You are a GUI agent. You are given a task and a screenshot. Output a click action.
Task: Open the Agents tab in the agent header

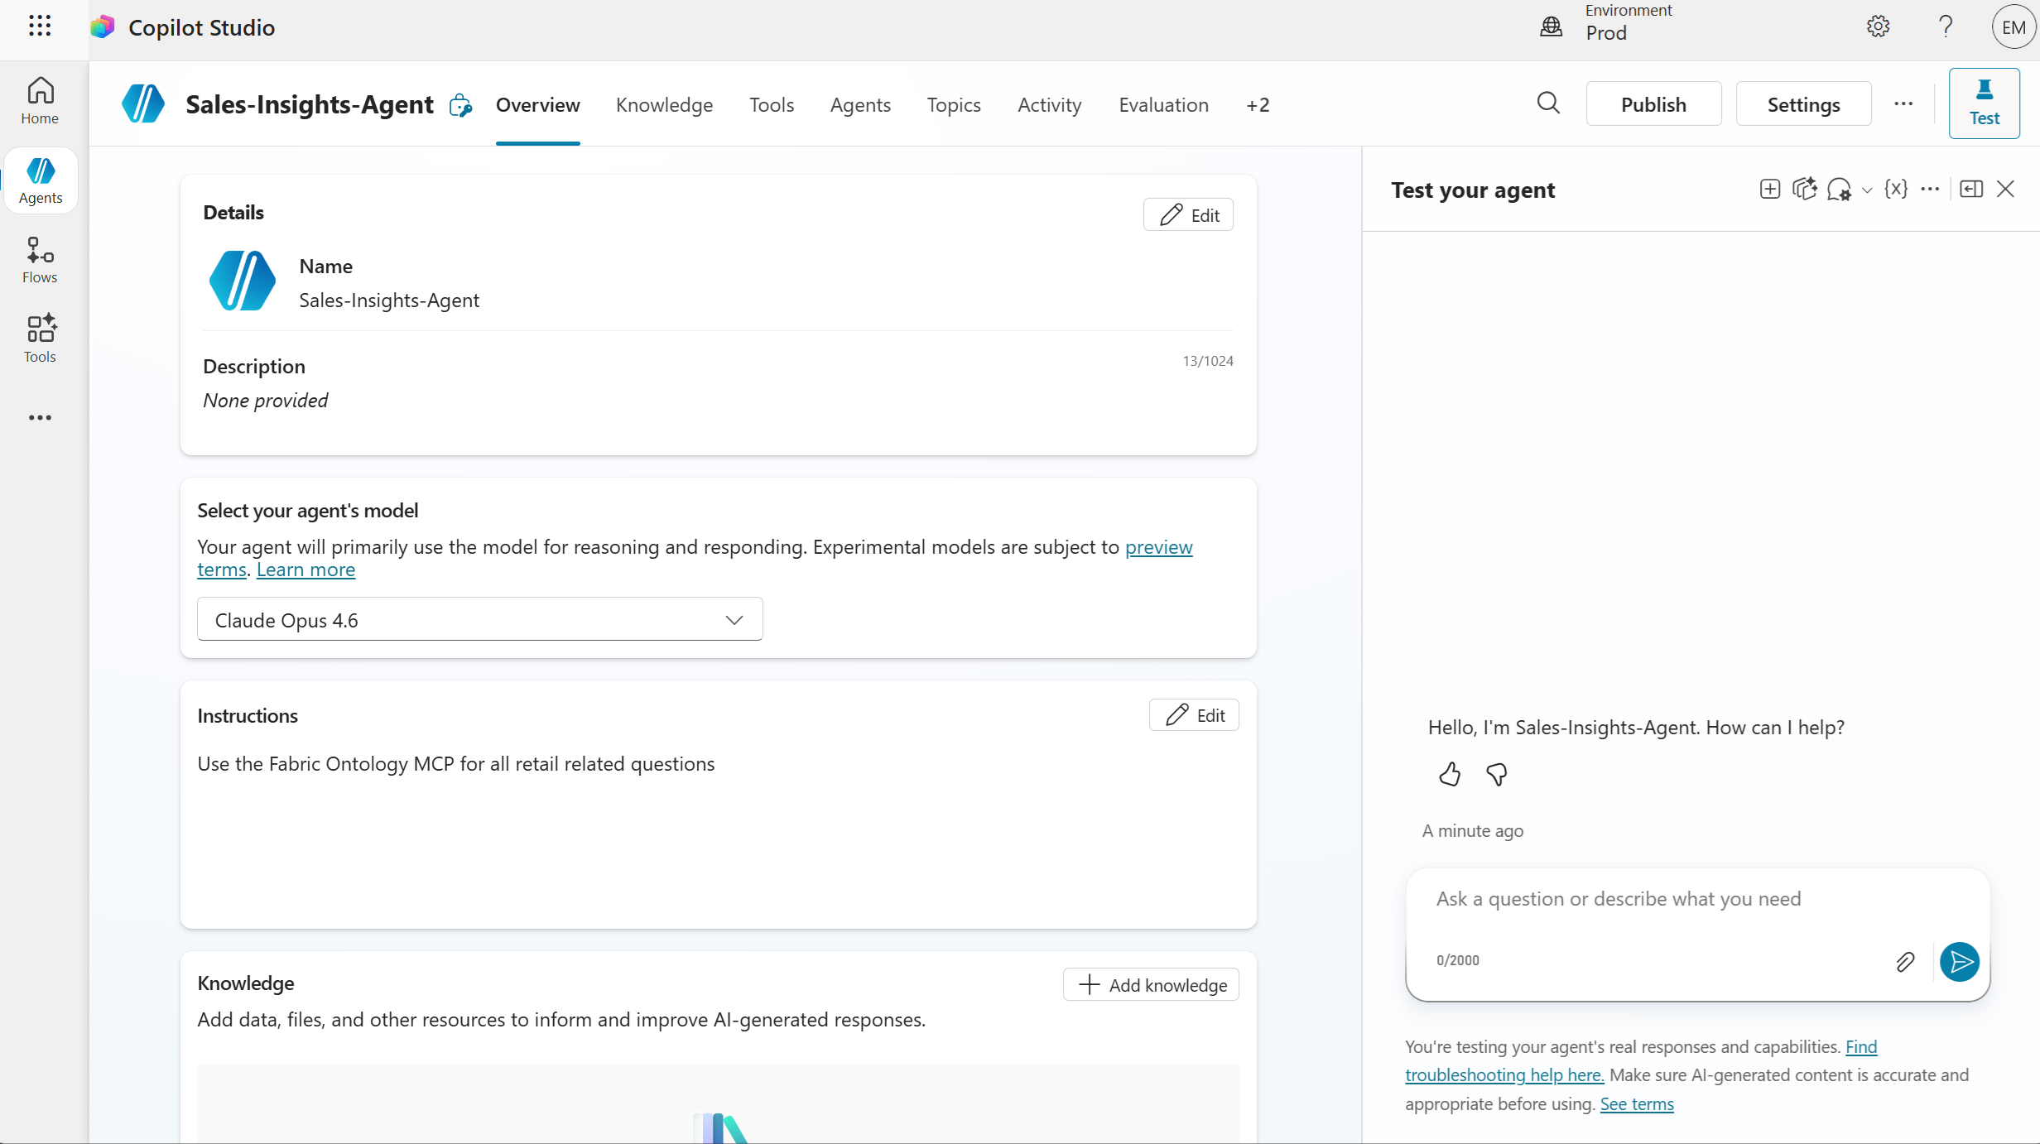[860, 105]
